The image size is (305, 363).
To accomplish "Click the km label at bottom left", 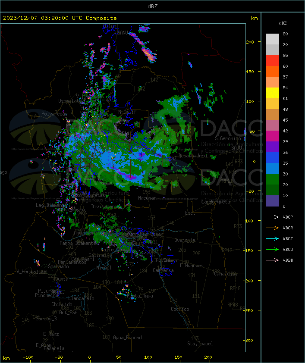I will click(x=6, y=358).
